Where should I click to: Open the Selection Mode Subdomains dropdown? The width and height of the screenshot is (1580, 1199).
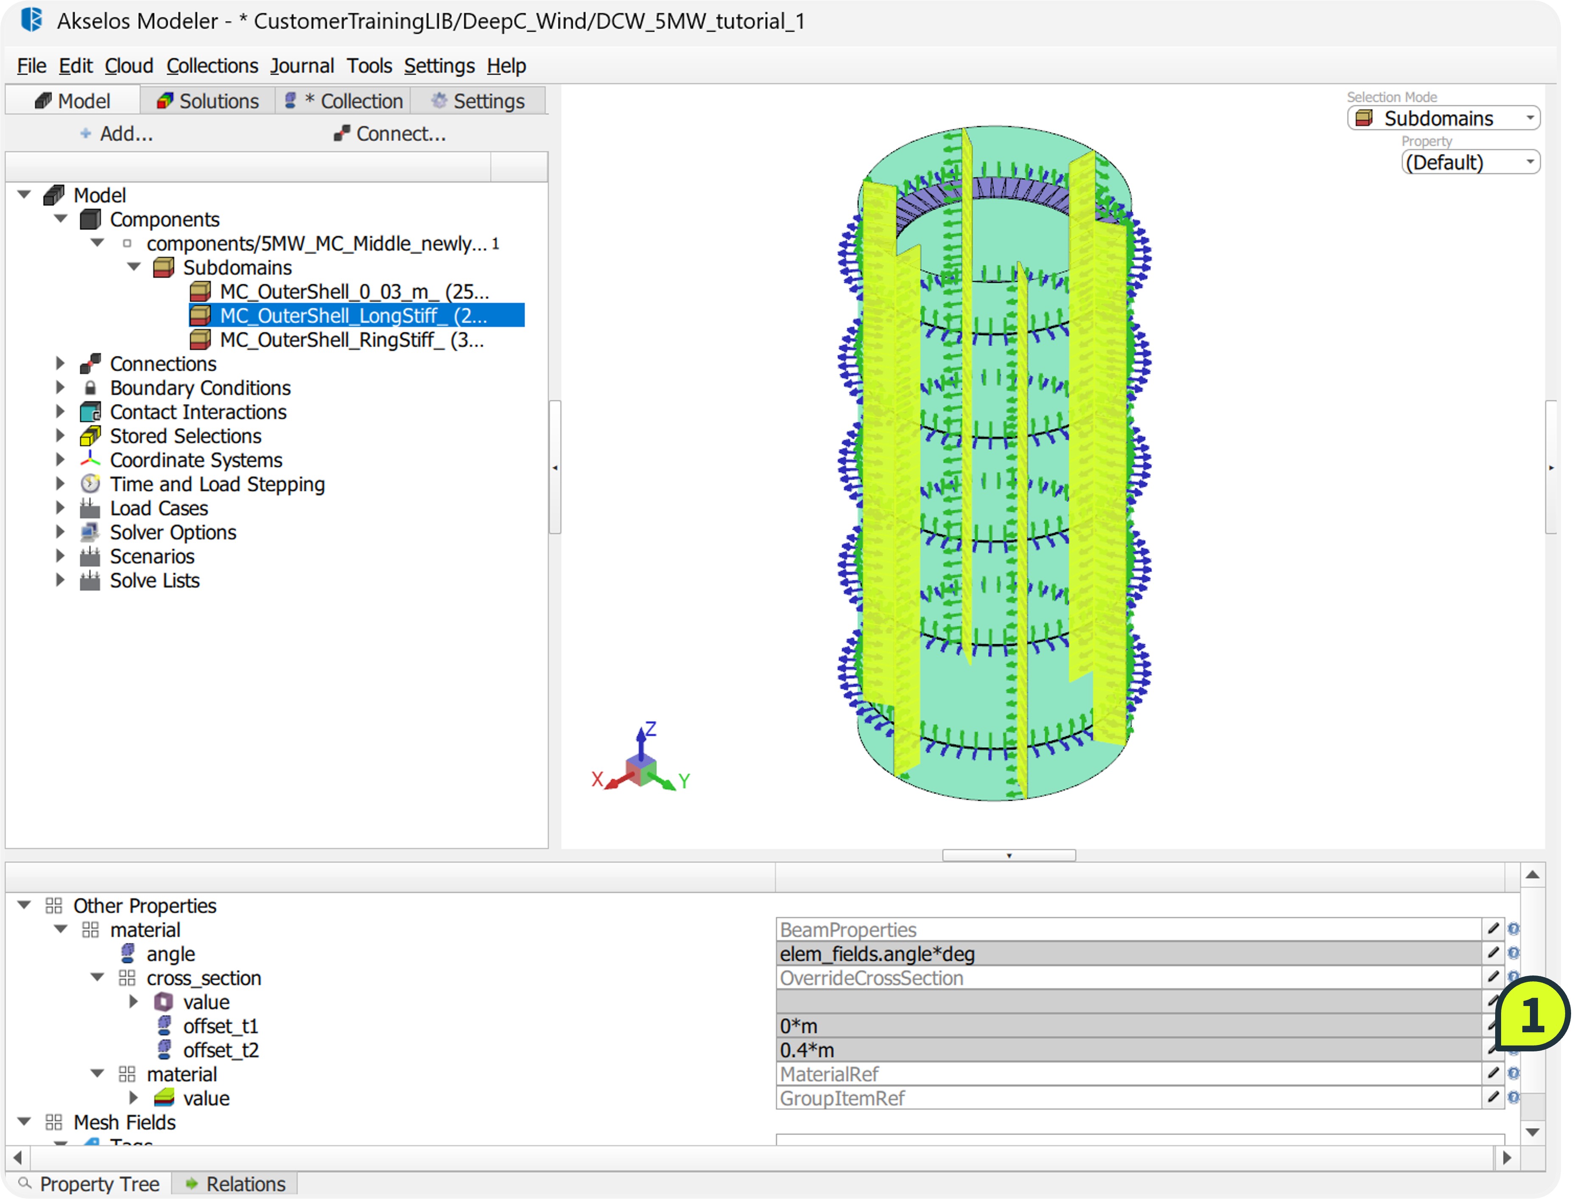coord(1443,119)
